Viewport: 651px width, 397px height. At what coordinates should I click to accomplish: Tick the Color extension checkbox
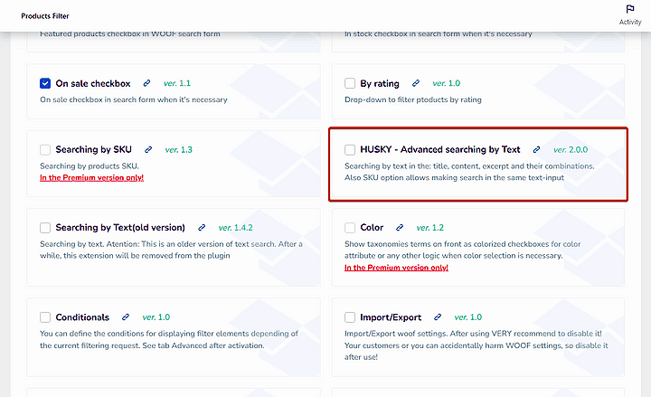click(x=350, y=228)
